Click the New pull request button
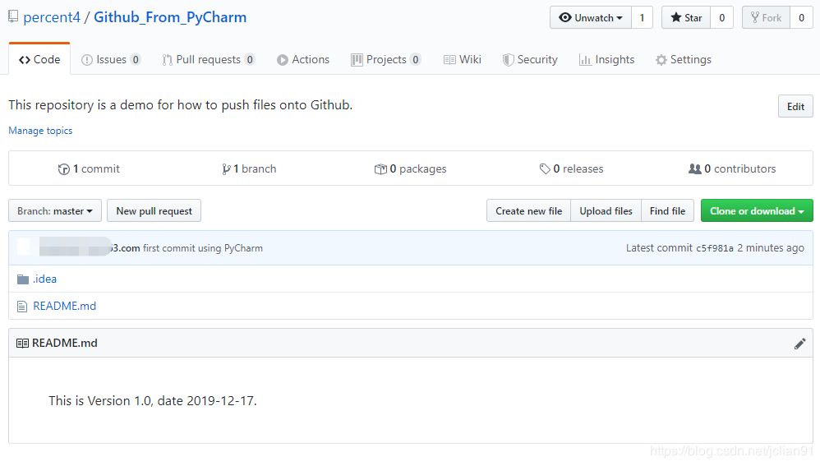Viewport: 820px width, 466px height. (x=154, y=211)
